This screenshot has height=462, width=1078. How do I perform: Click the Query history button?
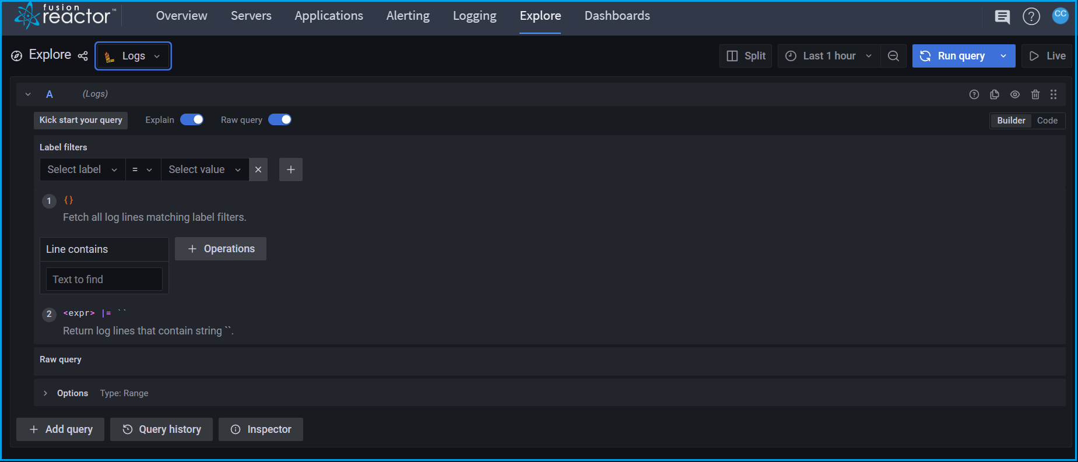coord(161,429)
